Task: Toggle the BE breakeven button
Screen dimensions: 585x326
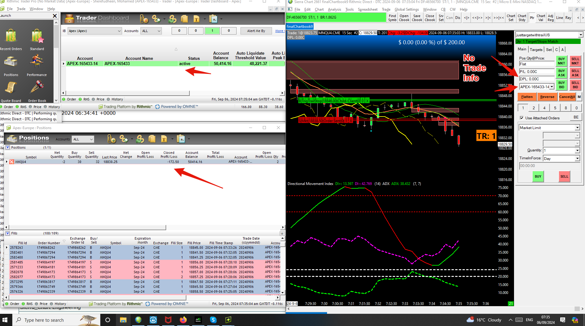Action: [x=576, y=117]
